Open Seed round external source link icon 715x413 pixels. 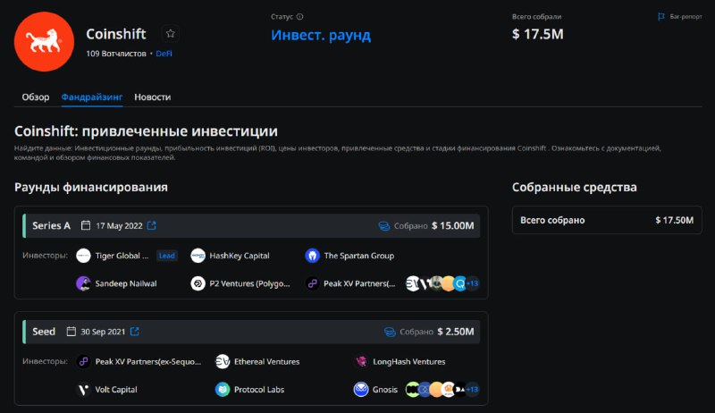(x=135, y=332)
